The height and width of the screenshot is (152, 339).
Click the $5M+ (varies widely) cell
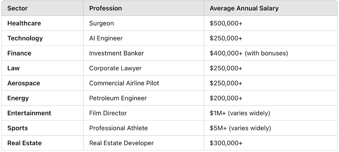tap(240, 128)
